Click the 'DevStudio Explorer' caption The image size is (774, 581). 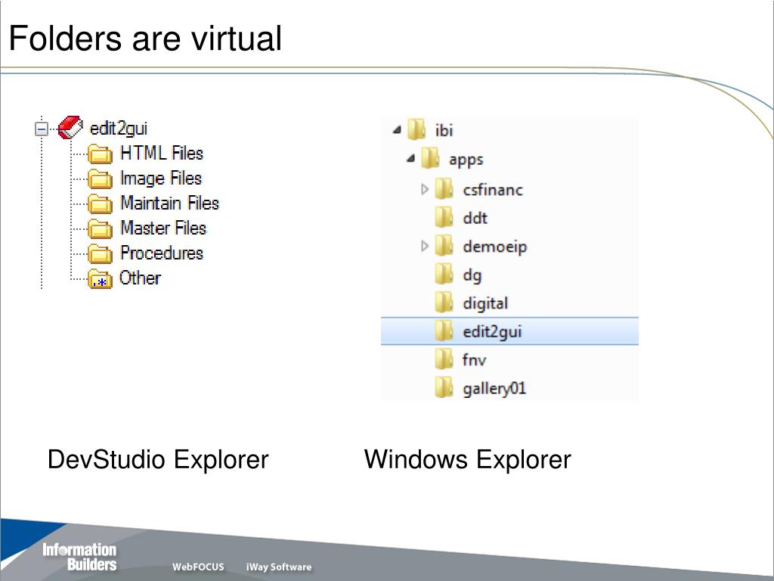click(158, 459)
